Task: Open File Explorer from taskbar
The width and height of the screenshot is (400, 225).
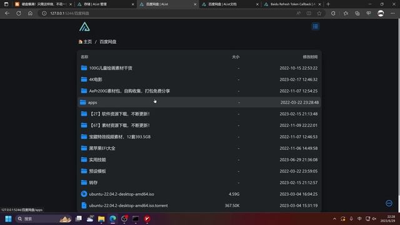Action: coord(101,219)
